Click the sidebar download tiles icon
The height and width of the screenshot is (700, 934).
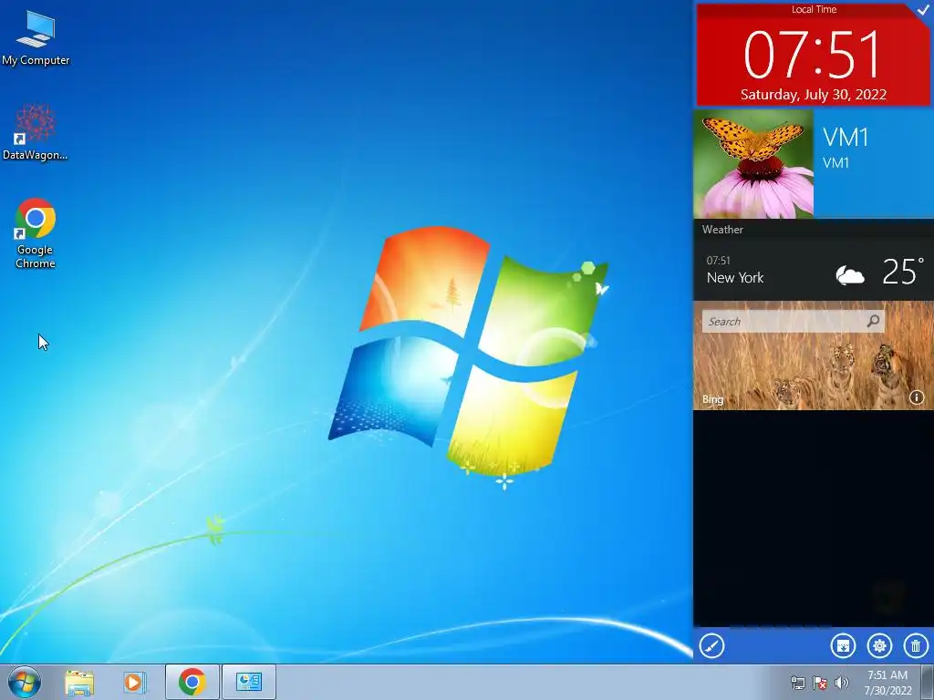point(843,646)
